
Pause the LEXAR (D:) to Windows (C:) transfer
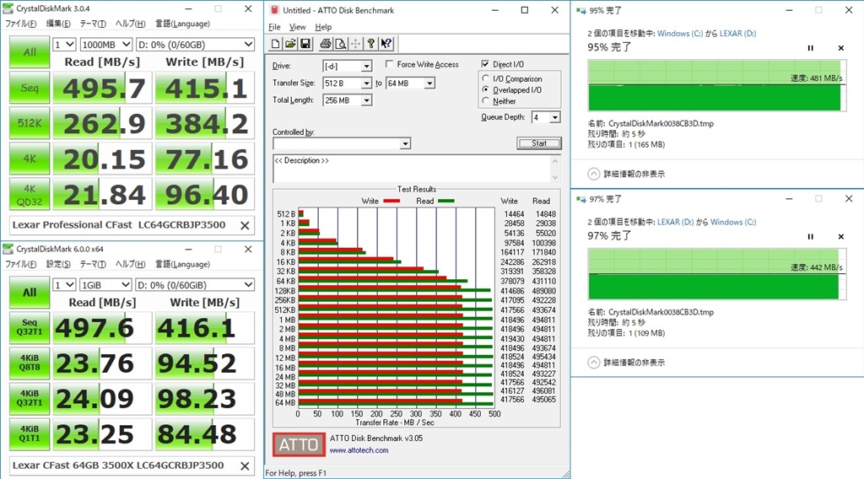(811, 237)
